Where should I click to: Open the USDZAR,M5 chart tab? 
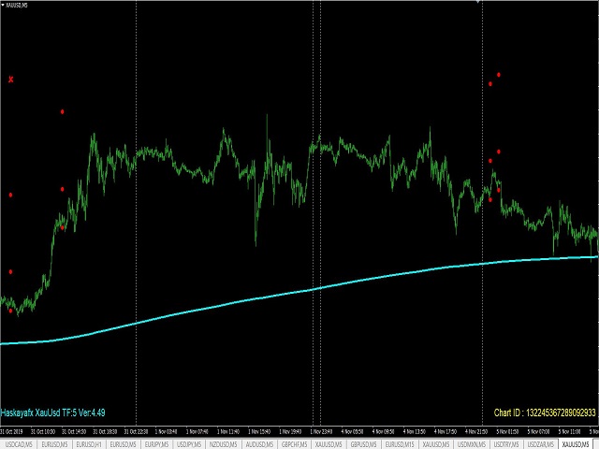540,444
